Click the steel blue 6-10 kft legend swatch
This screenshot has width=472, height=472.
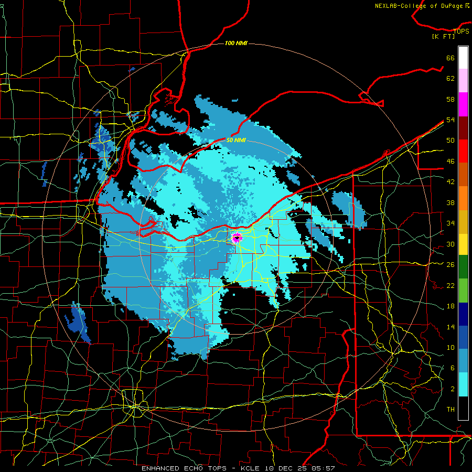(x=463, y=361)
